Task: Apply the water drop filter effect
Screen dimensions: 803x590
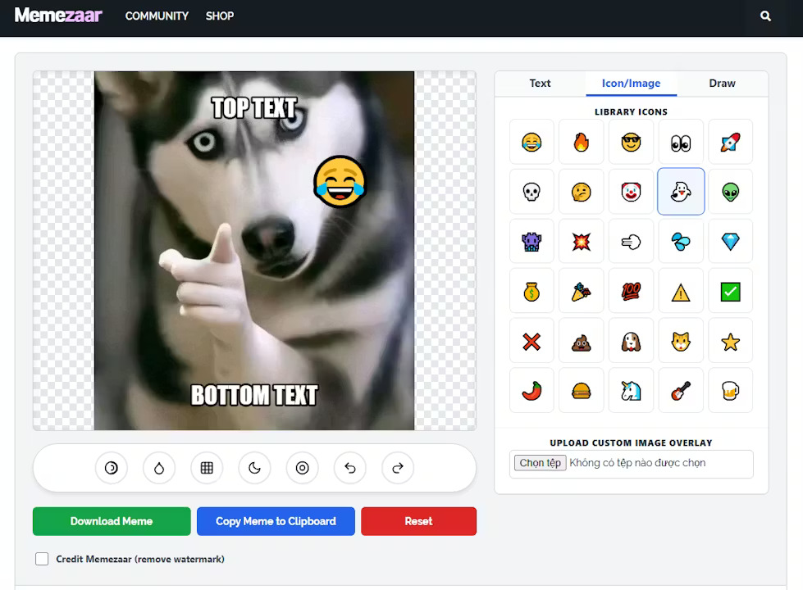Action: (158, 468)
